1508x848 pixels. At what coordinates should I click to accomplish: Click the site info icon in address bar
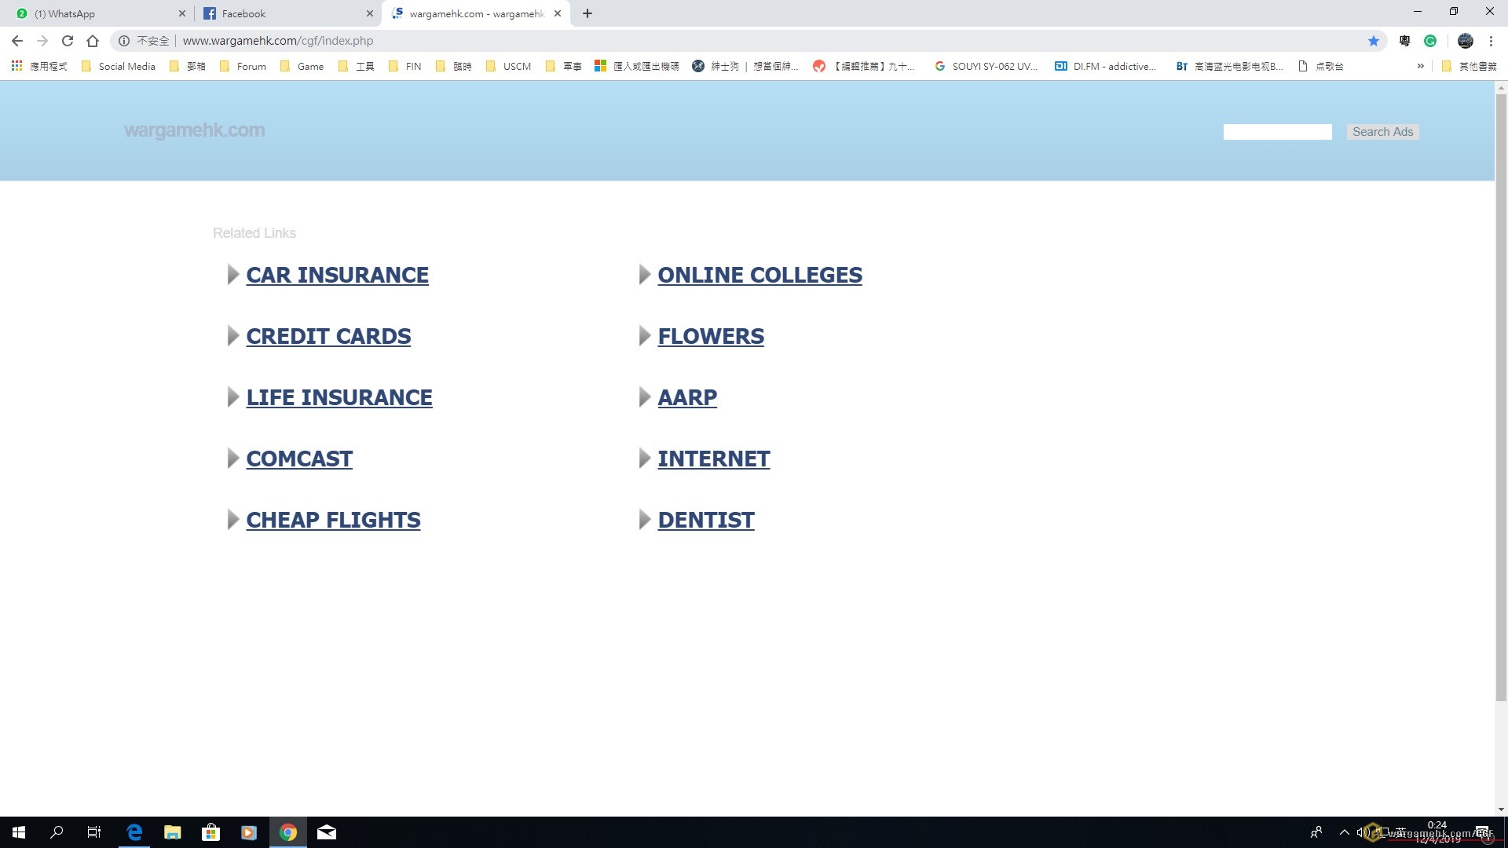tap(124, 41)
